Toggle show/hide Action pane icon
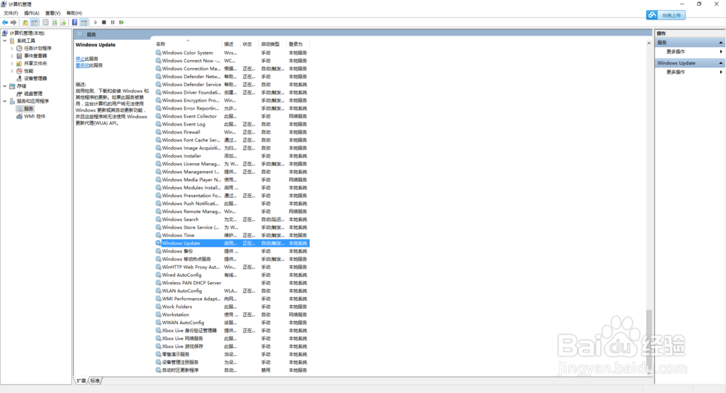 coord(83,22)
